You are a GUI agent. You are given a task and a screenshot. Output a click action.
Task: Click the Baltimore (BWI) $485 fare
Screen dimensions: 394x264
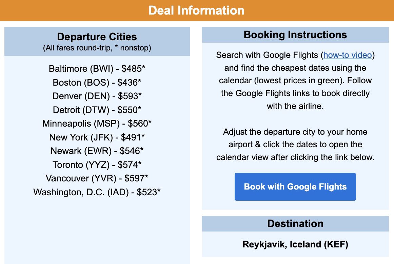coord(97,69)
